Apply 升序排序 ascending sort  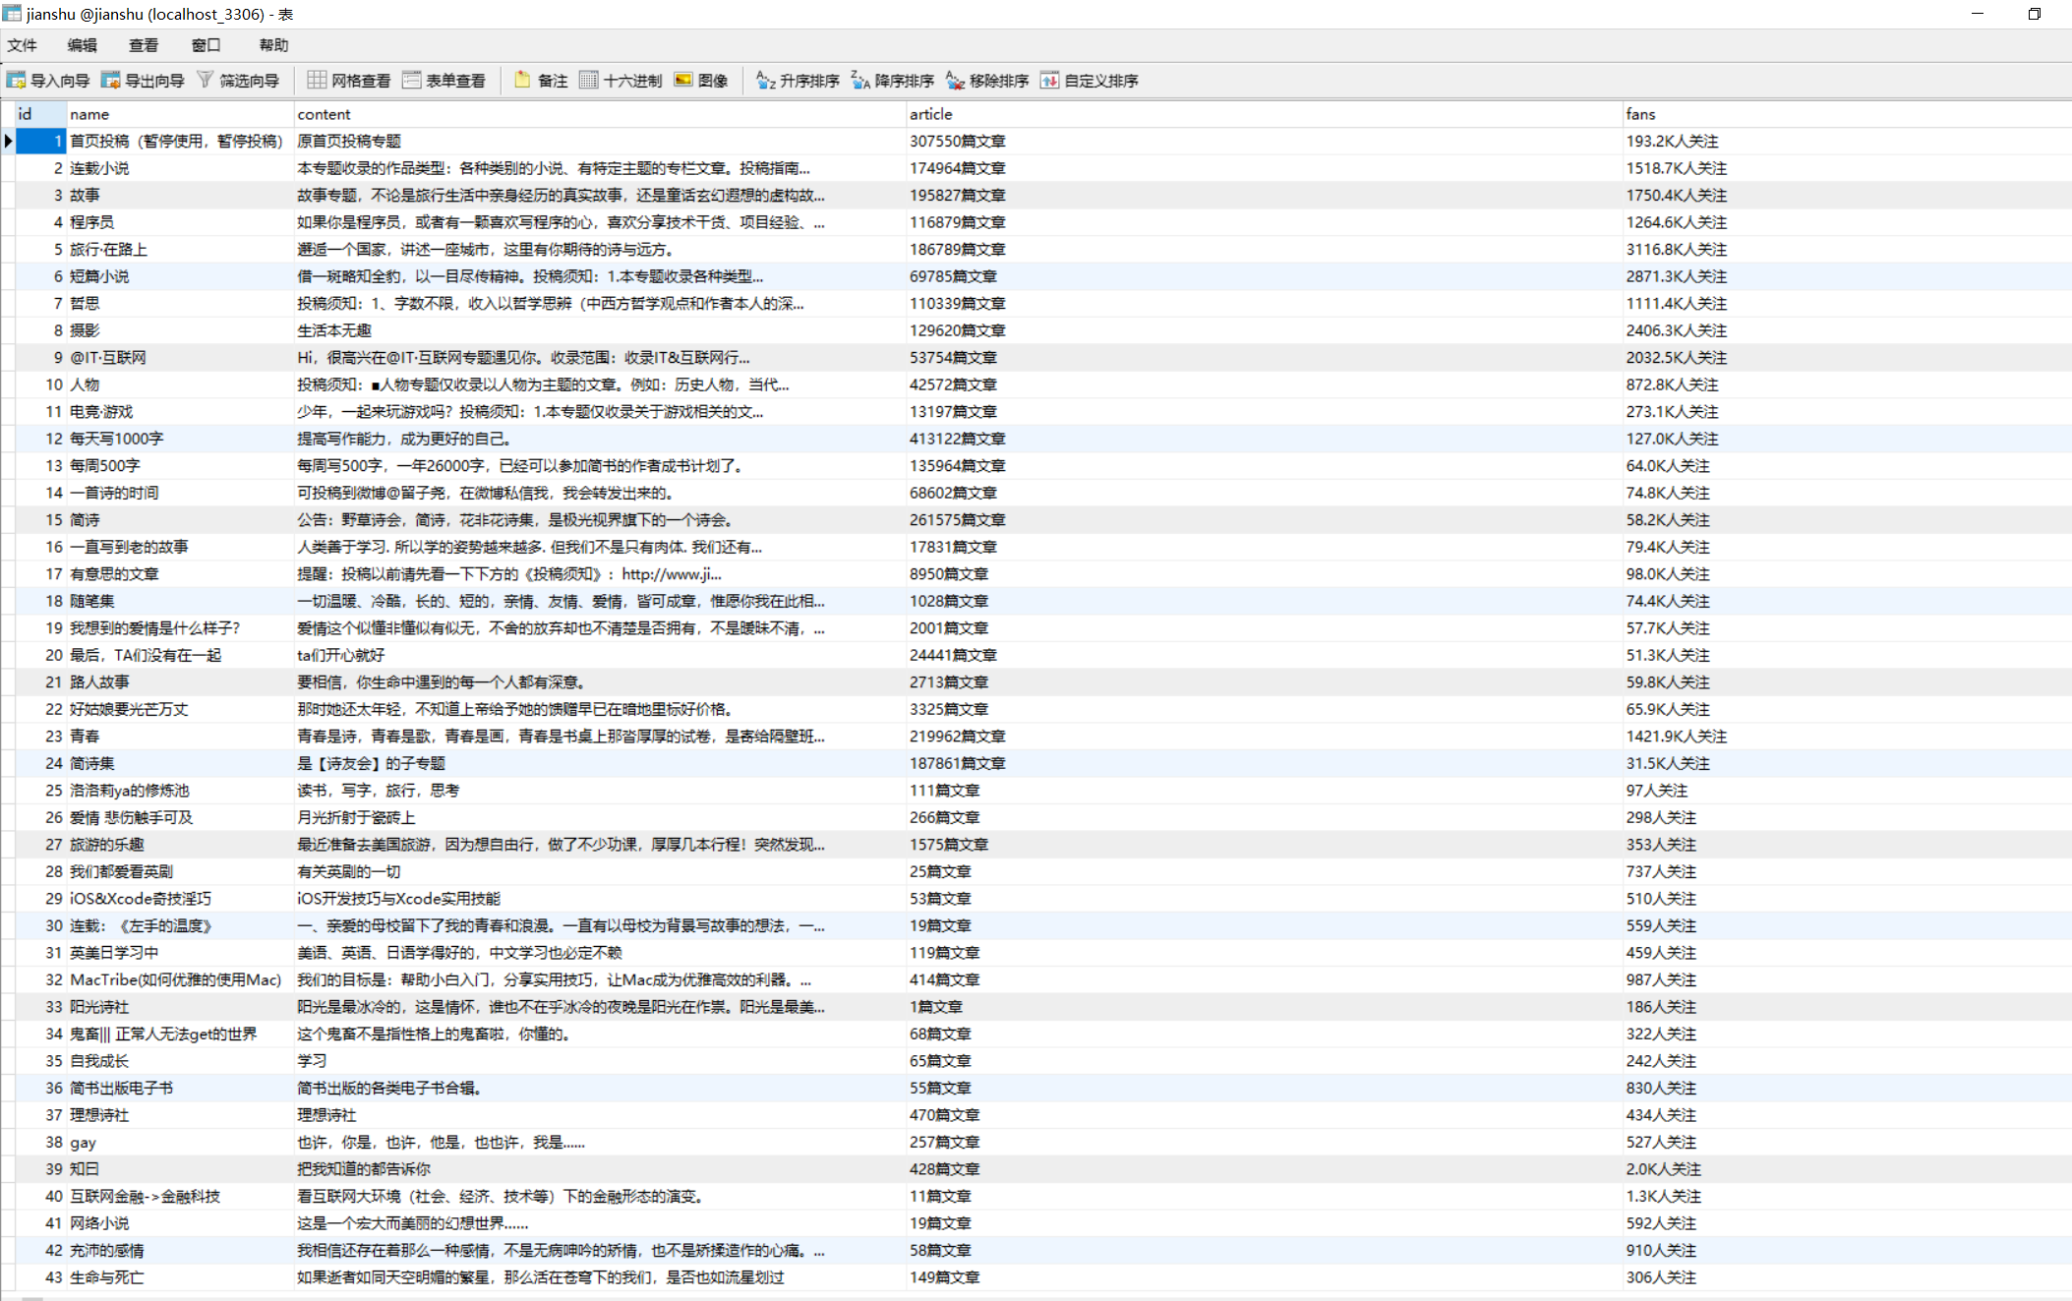tap(798, 81)
